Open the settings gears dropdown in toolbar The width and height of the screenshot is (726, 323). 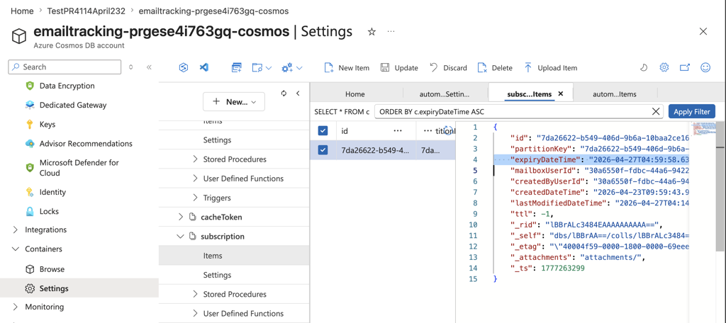click(x=291, y=67)
